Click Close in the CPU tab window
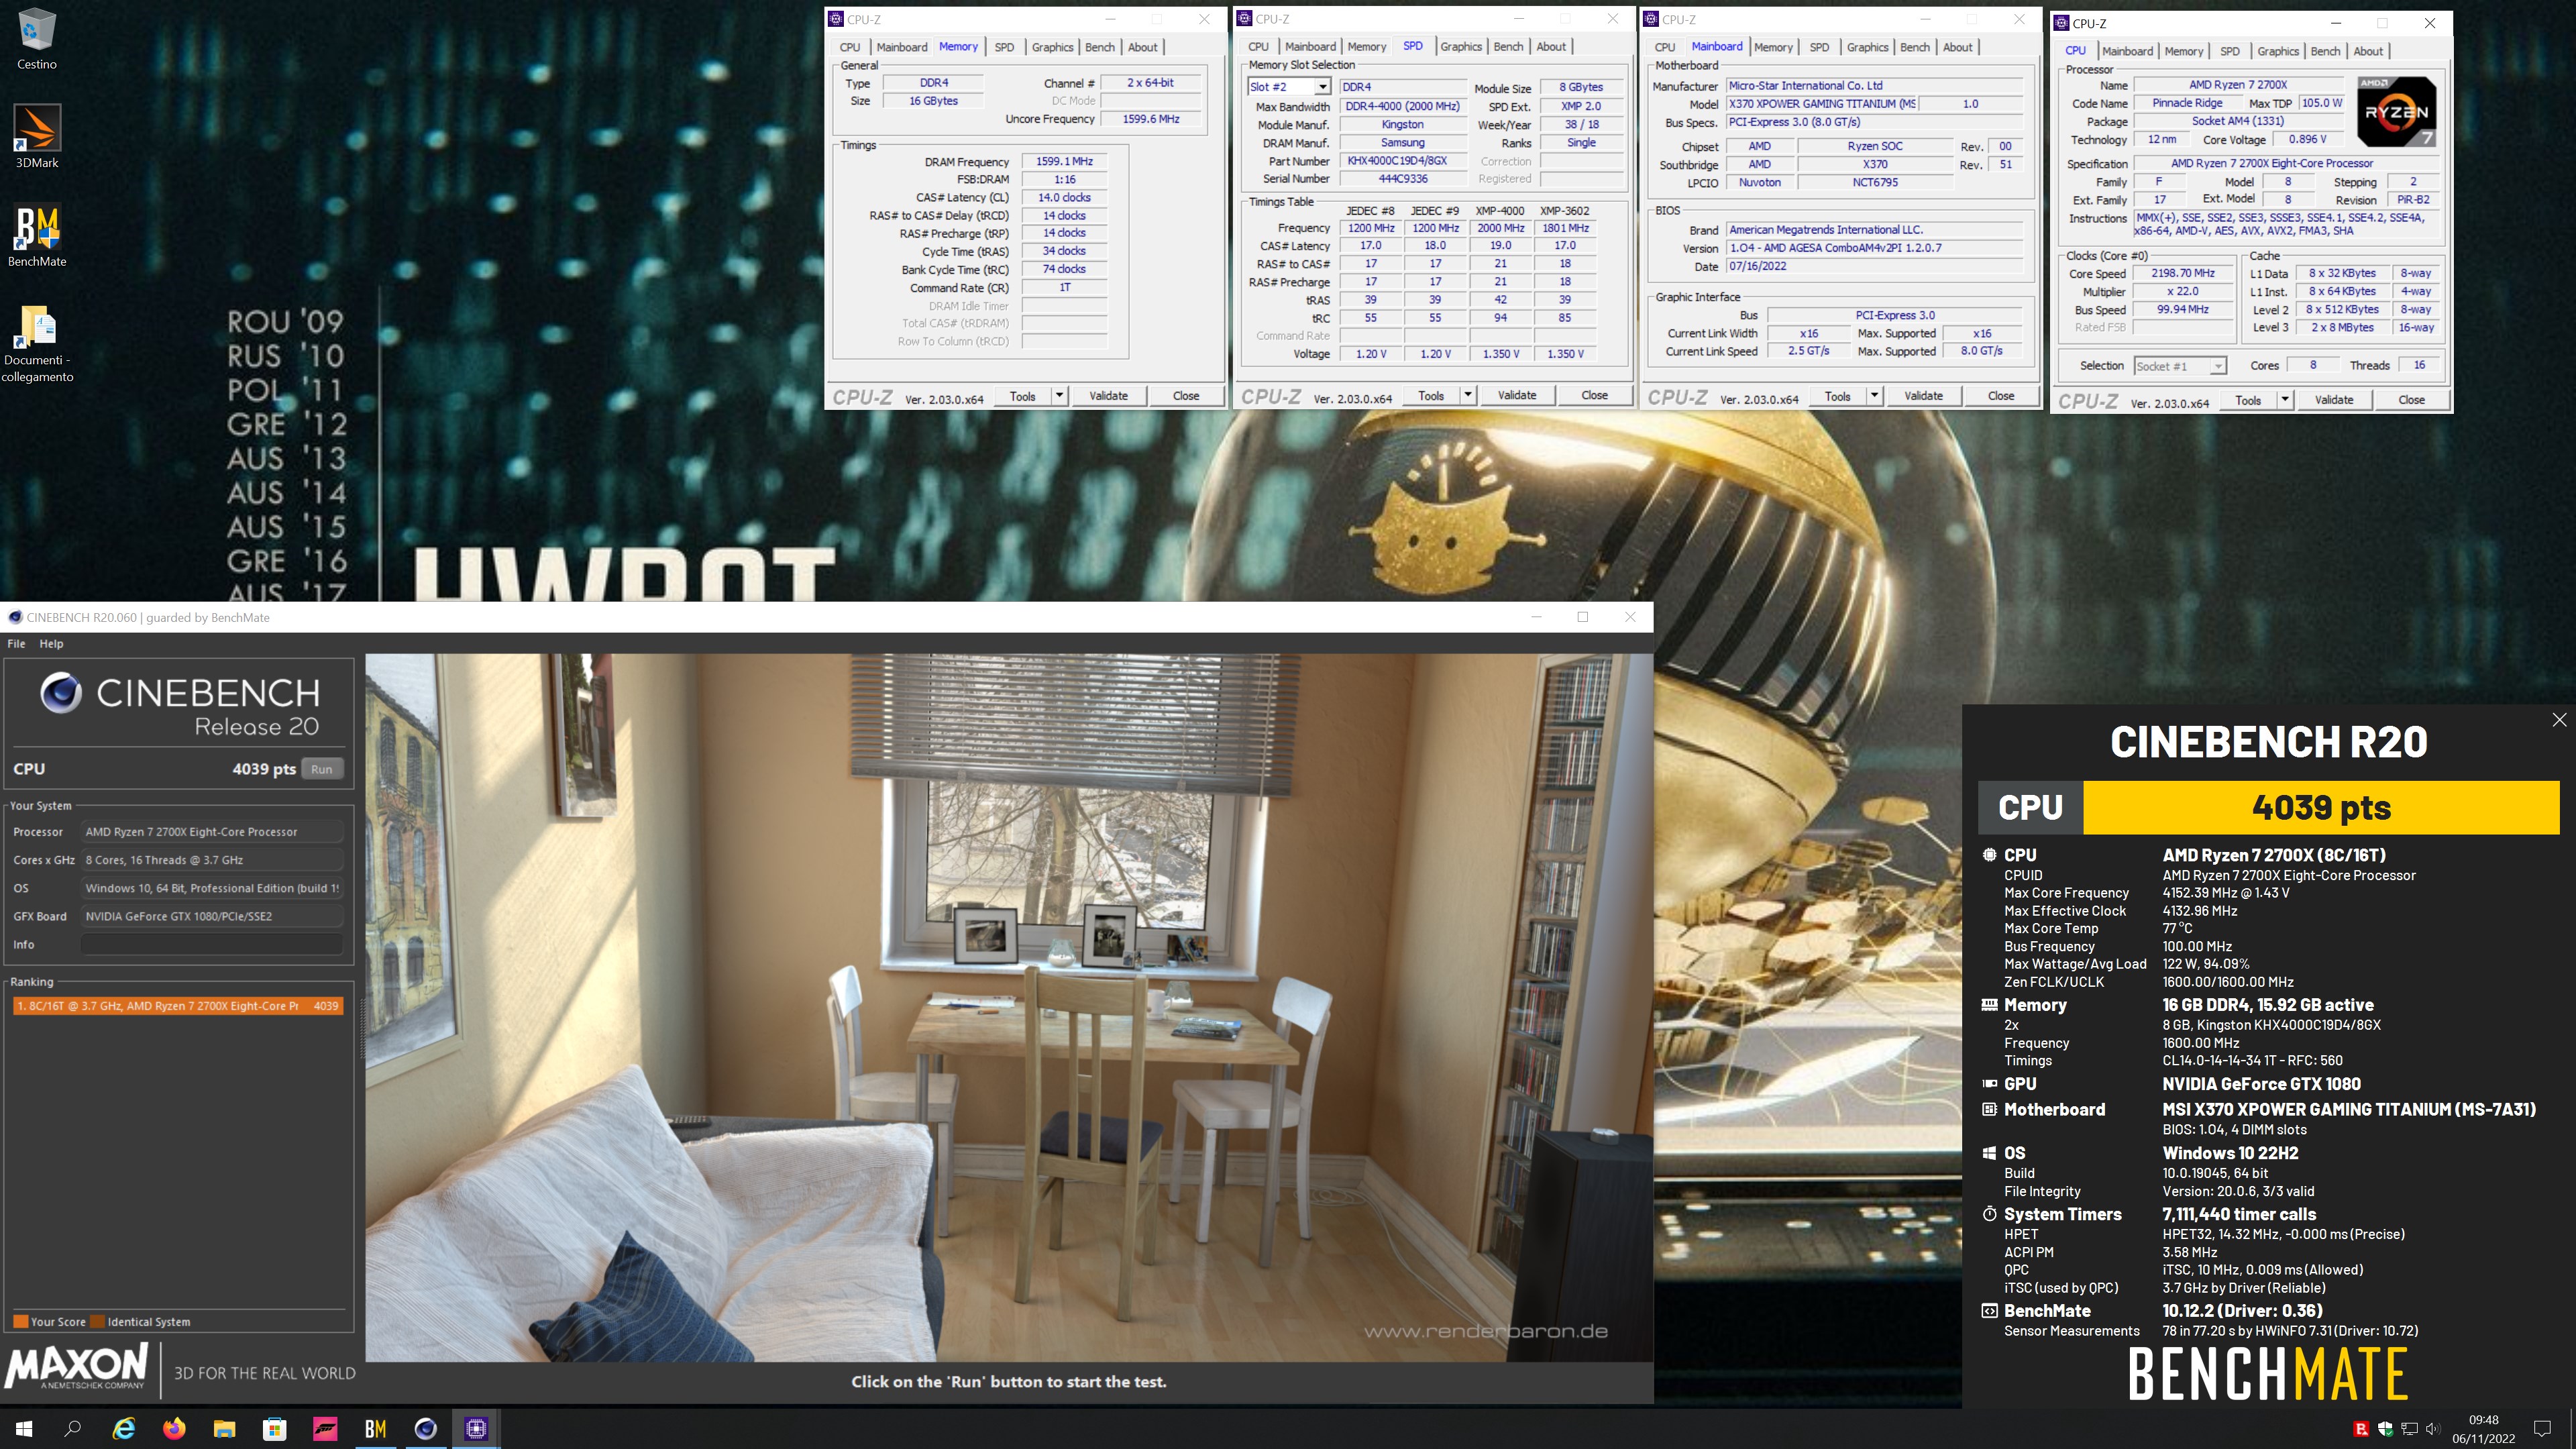Image resolution: width=2576 pixels, height=1449 pixels. [2411, 400]
